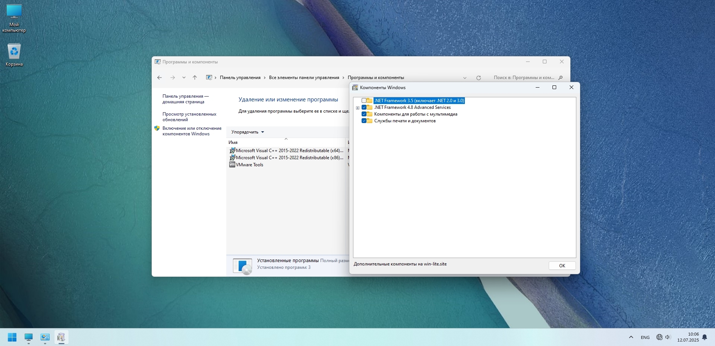Image resolution: width=715 pixels, height=346 pixels.
Task: Click Программы и компоненты breadcrumb
Action: coord(376,78)
